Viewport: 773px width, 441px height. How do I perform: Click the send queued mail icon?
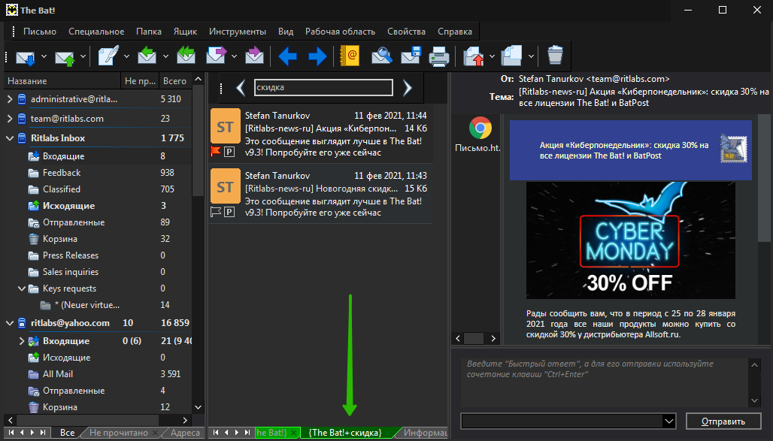[x=65, y=56]
